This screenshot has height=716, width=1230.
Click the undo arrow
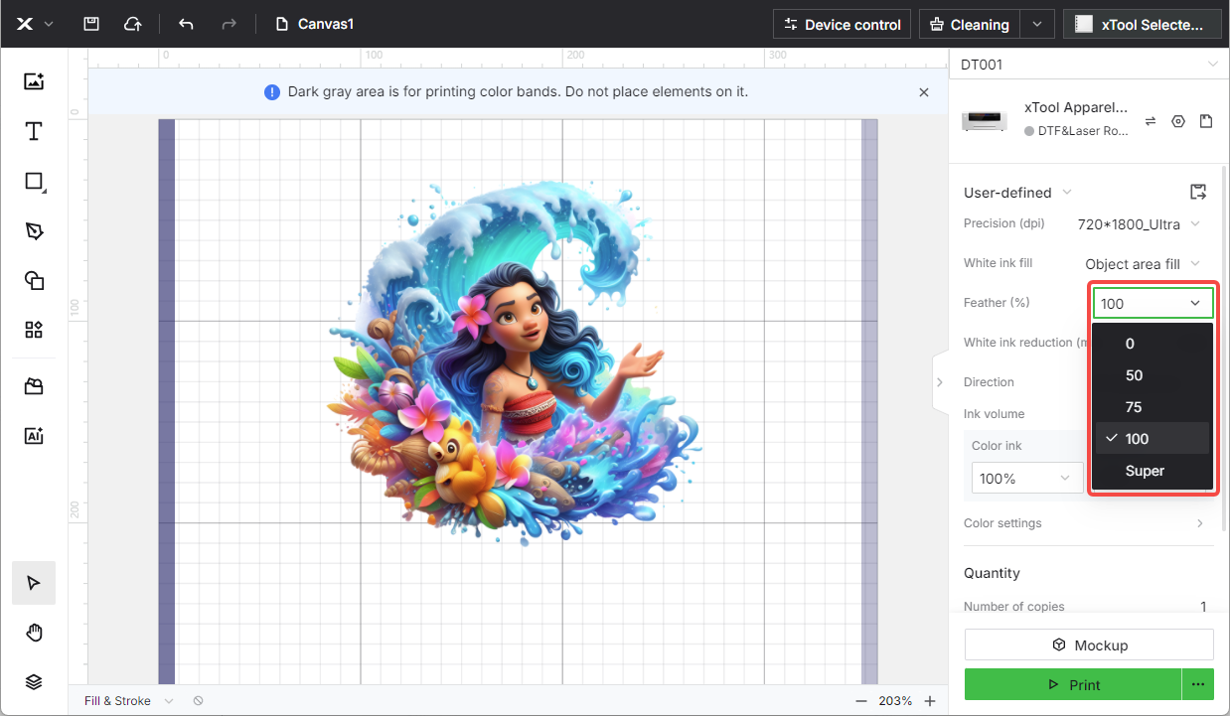(186, 24)
